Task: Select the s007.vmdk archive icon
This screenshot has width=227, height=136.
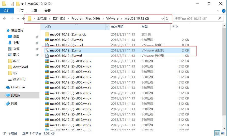Action: 47,93
